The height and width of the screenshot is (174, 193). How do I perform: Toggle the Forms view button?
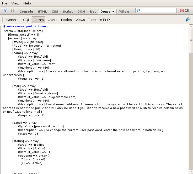[39, 20]
